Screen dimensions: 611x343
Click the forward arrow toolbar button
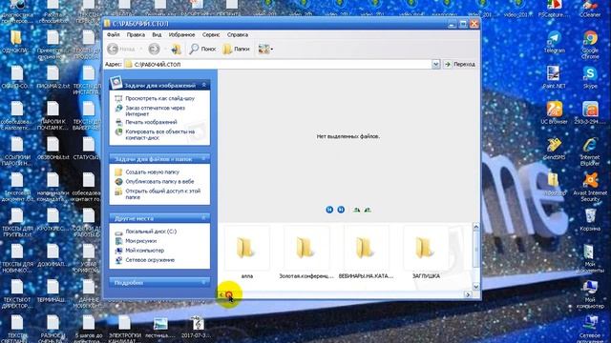pos(155,49)
